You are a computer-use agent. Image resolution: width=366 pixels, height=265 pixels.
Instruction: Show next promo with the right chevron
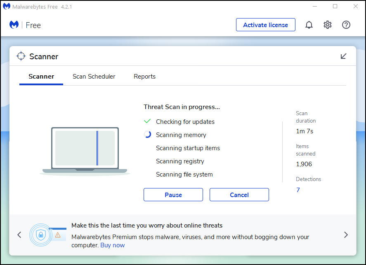[x=346, y=235]
